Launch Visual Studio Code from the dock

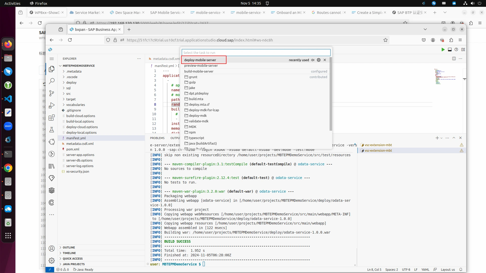point(8,99)
